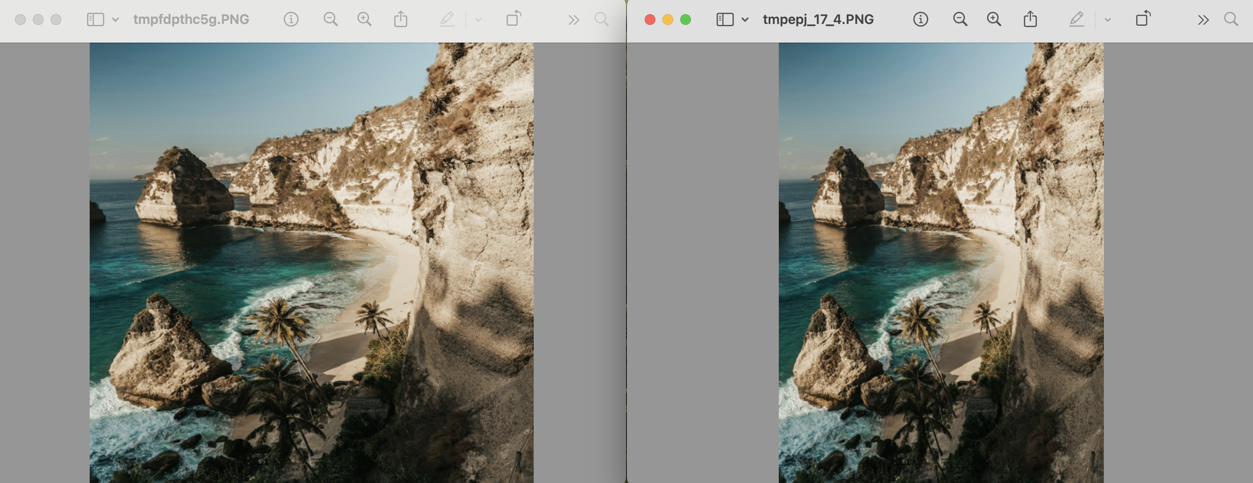The width and height of the screenshot is (1253, 483).
Task: Click the tmpepj_17_4.PNG window title
Action: 818,20
